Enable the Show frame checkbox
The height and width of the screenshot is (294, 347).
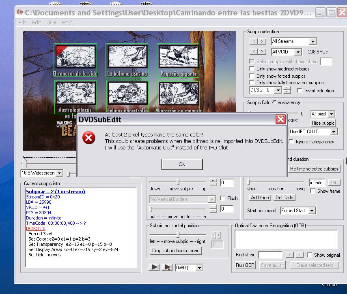click(x=313, y=191)
